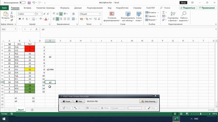Image resolution: width=218 pixels, height=122 pixels.
Task: Apply the fill color bucket
Action: click(x=41, y=19)
